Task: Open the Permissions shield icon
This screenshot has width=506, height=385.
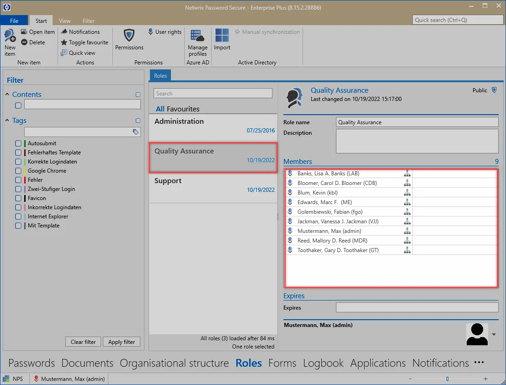Action: (129, 35)
